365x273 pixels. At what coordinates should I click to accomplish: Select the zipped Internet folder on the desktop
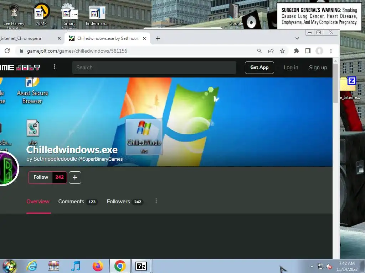349,88
